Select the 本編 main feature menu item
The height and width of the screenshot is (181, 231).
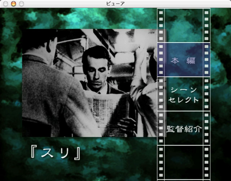tap(184, 59)
